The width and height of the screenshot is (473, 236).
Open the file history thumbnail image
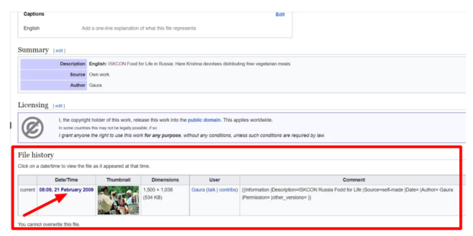point(118,200)
